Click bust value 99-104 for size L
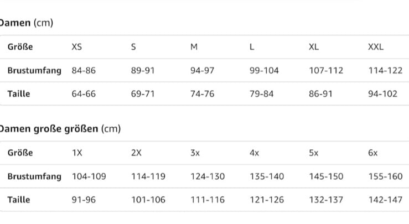 tap(264, 70)
